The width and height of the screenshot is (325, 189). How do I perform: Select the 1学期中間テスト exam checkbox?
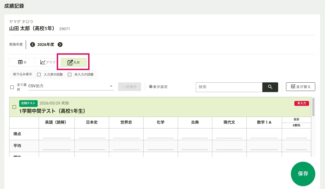pyautogui.click(x=14, y=107)
